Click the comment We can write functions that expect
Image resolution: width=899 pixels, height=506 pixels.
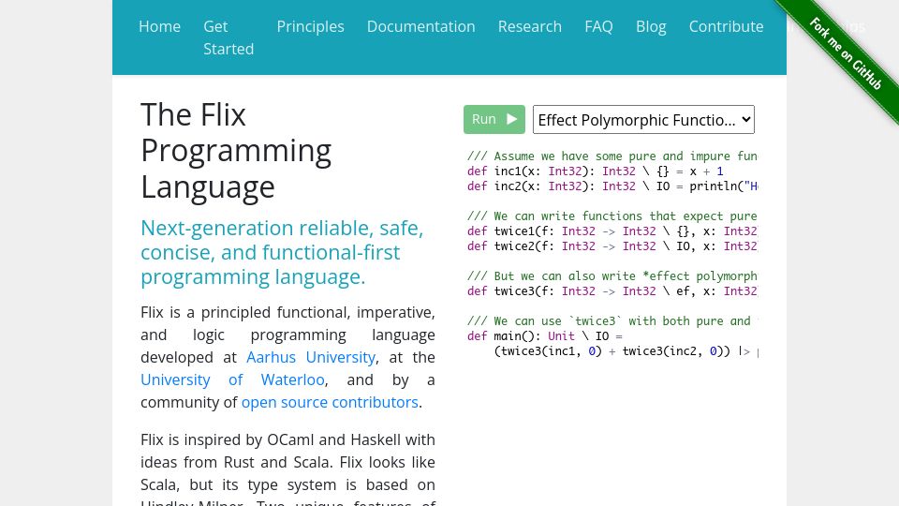point(612,216)
